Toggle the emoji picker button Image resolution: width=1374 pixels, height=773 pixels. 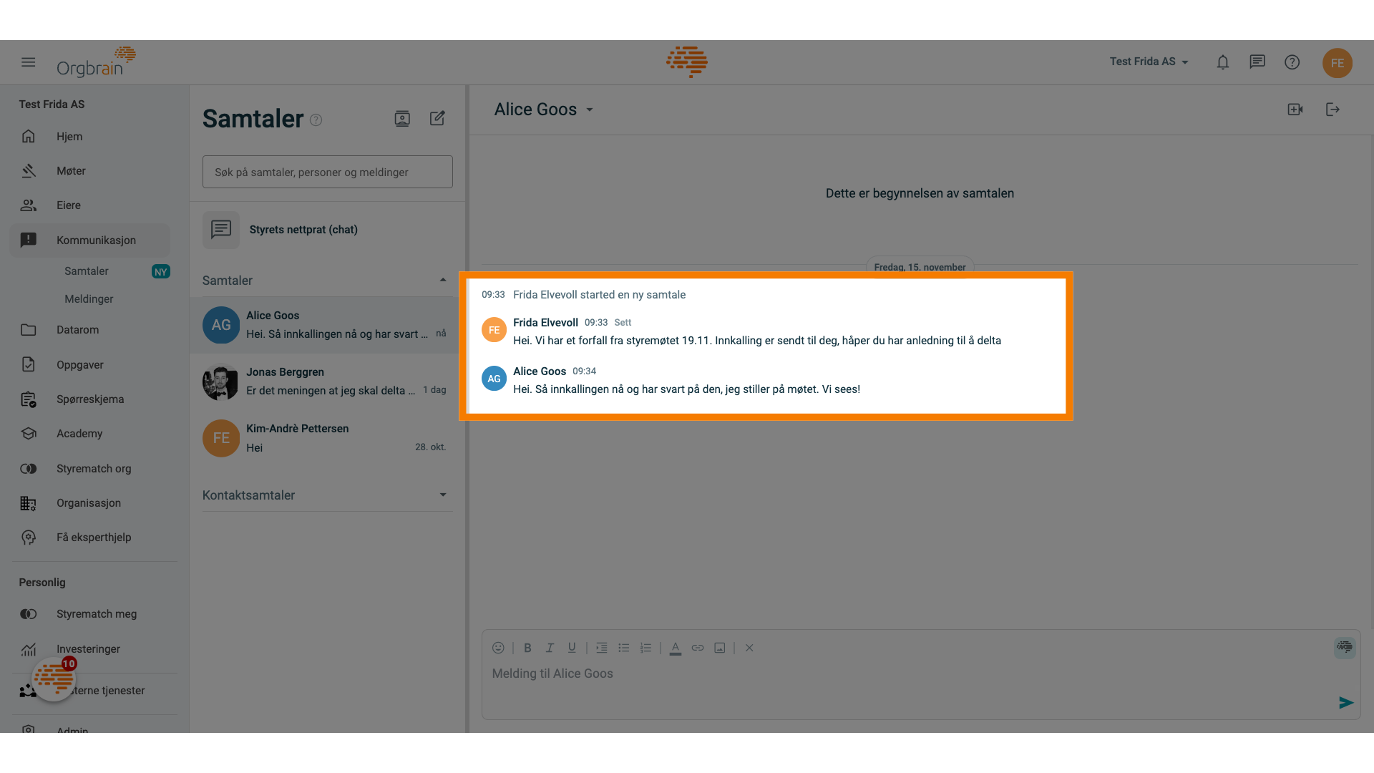[498, 648]
